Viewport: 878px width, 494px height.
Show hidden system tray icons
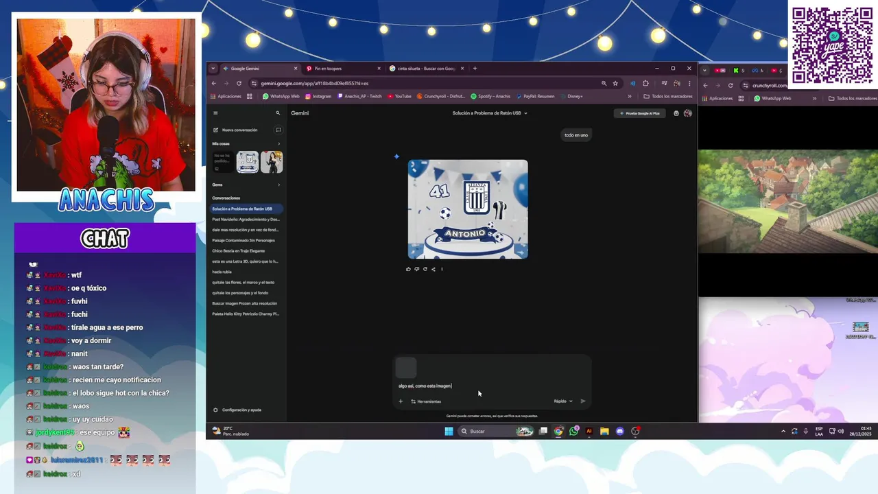[783, 431]
